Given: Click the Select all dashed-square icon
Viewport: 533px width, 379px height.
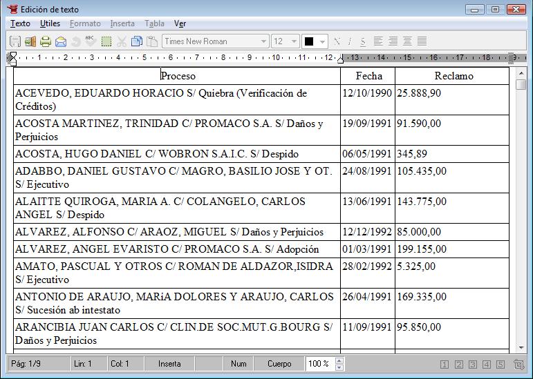Looking at the screenshot, I should pyautogui.click(x=106, y=41).
